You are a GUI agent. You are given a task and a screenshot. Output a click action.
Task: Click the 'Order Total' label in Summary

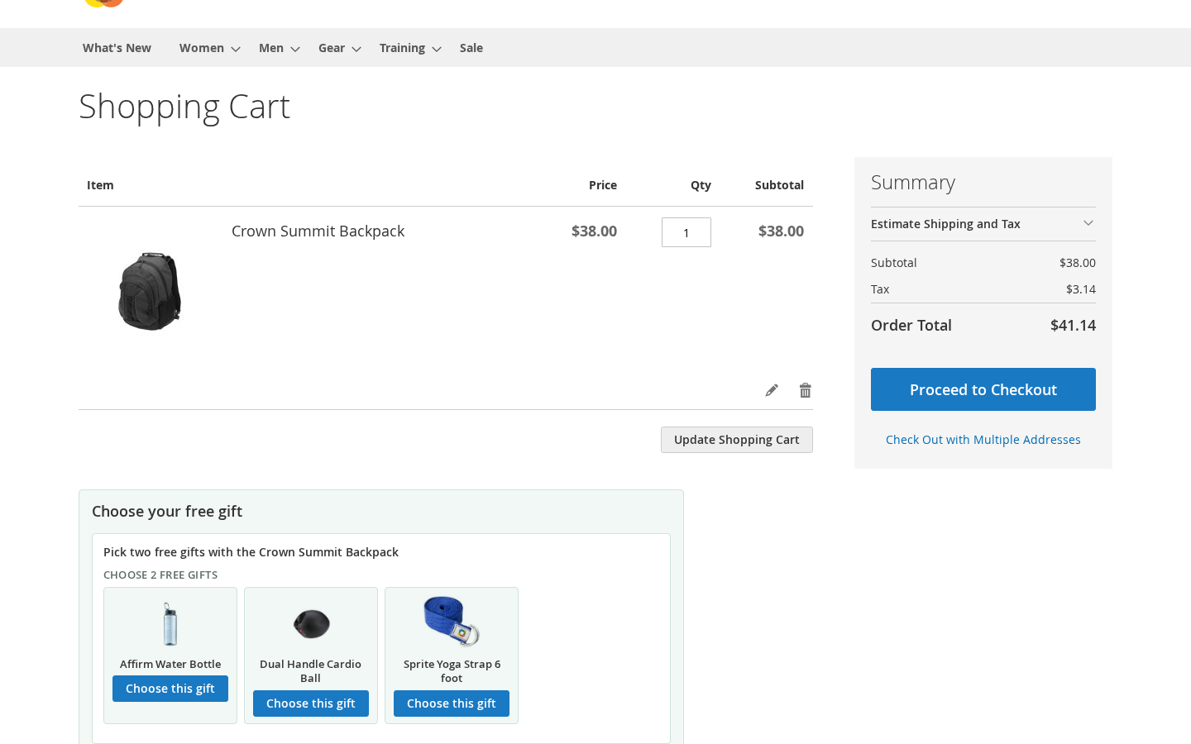coord(911,326)
